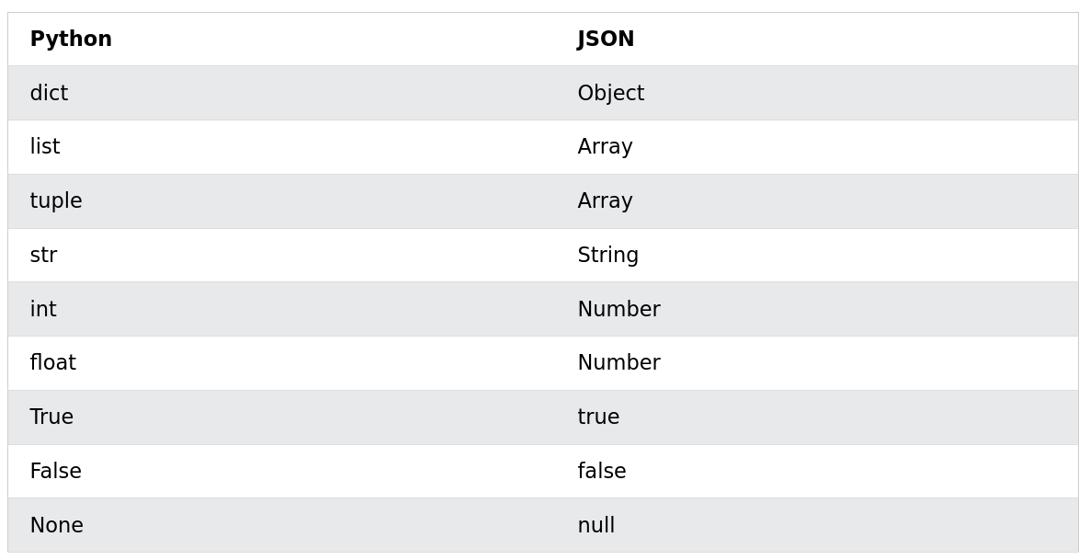The height and width of the screenshot is (560, 1089).
Task: Select the tuple cell
Action: pos(56,201)
